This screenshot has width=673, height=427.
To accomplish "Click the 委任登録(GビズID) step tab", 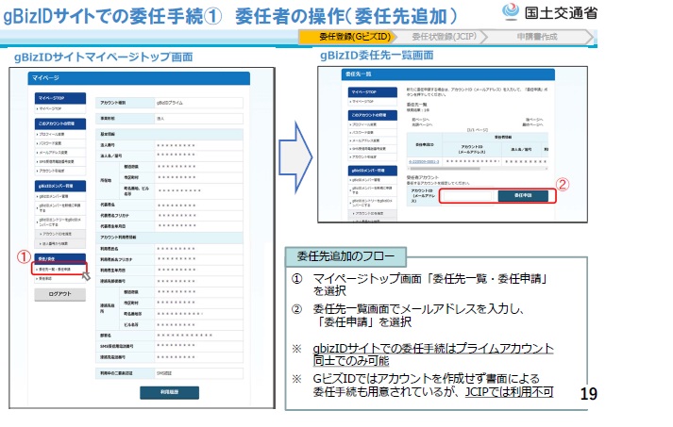I will (346, 37).
